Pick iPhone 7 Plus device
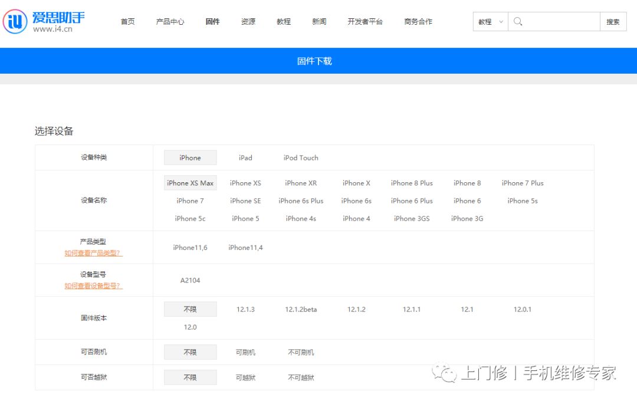 click(x=523, y=183)
